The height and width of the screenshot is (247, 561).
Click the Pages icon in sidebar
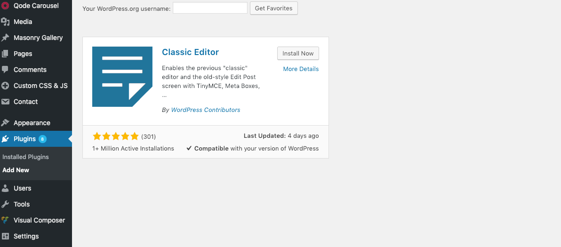pyautogui.click(x=5, y=54)
